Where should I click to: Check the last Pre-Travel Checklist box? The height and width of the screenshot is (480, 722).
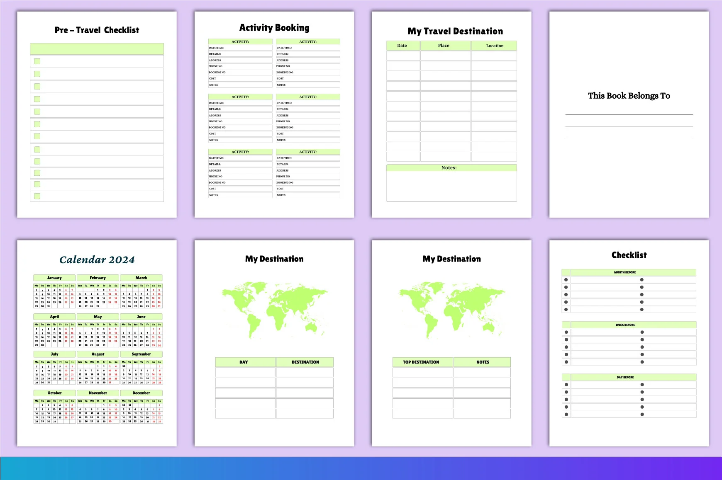click(x=37, y=196)
